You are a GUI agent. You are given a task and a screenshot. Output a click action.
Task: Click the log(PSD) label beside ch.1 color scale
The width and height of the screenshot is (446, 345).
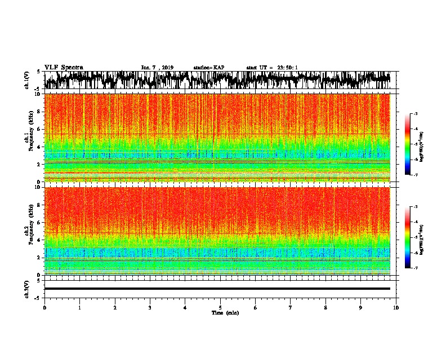tap(422, 147)
